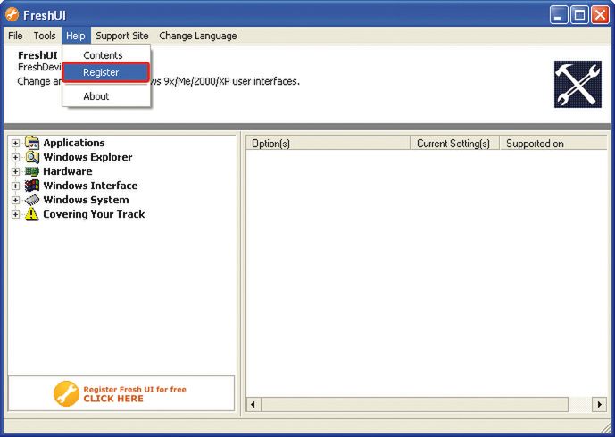Screen dimensions: 615x437
Task: Select the Covering Your Track item
Action: point(94,214)
